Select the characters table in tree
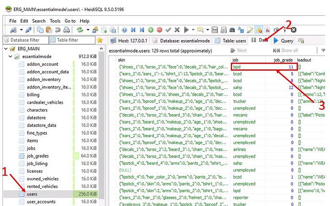330x206 pixels. [37, 110]
